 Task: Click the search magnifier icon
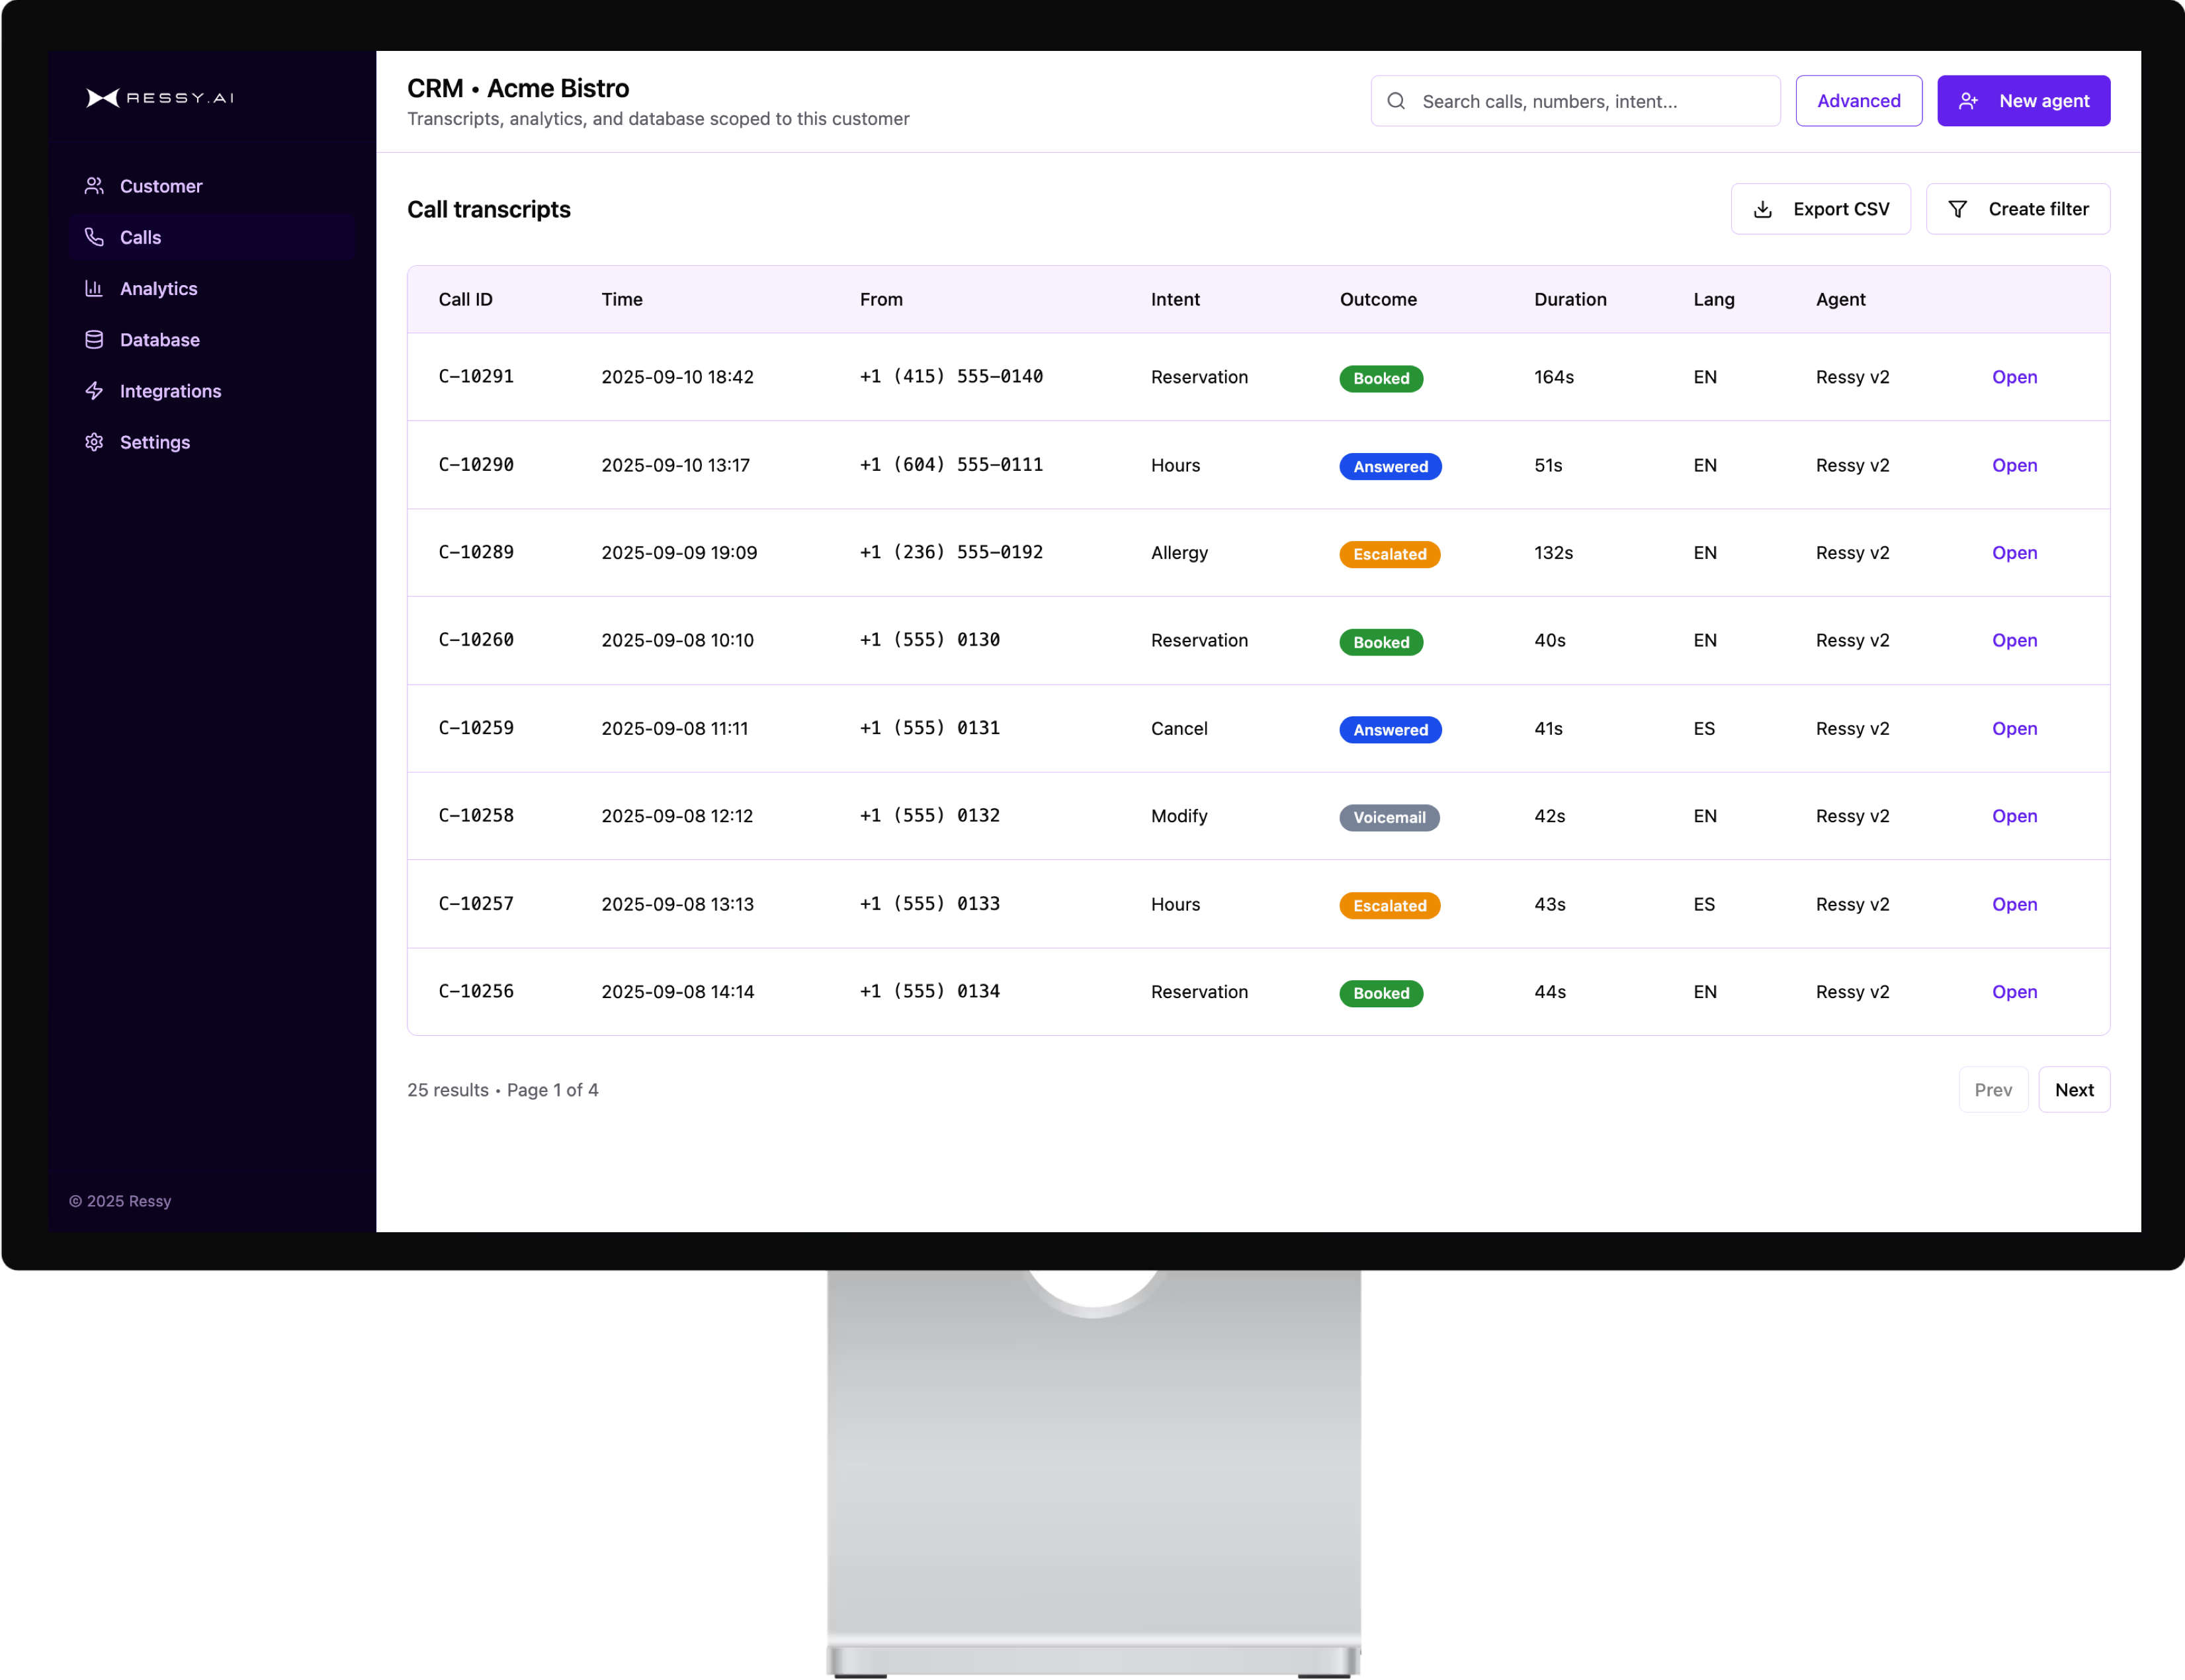pos(1396,101)
